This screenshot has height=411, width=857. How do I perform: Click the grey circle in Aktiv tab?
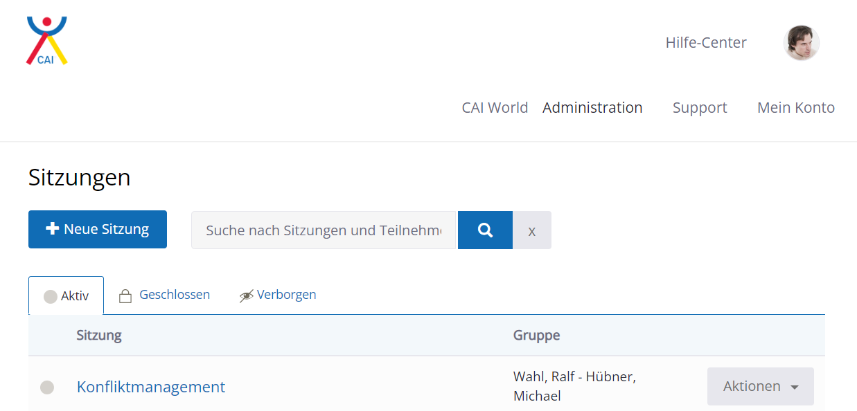tap(51, 296)
